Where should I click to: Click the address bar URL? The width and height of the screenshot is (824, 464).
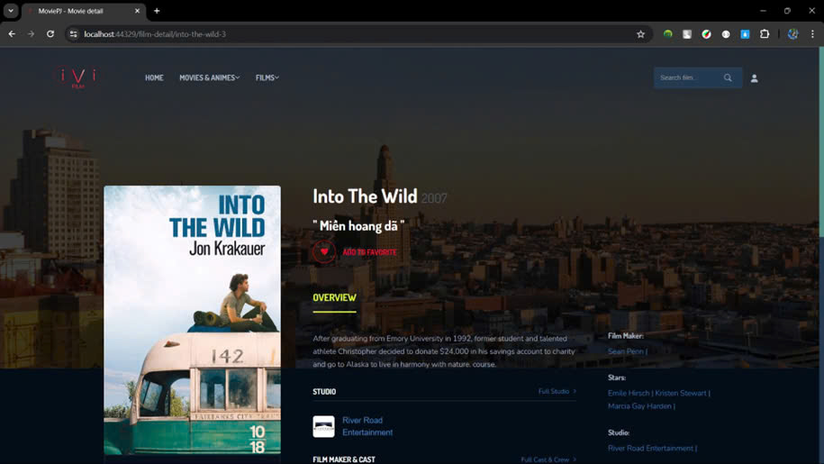click(155, 34)
